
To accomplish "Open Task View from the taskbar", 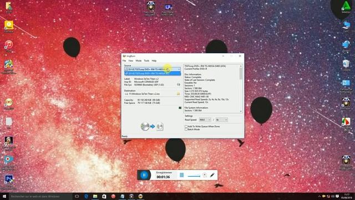I will pos(77,196).
